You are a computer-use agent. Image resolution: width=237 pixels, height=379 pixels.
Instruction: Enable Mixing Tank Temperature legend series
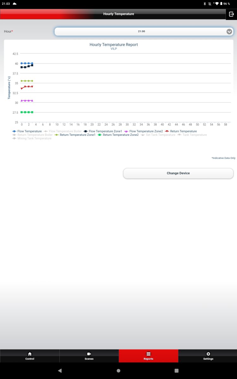click(x=32, y=138)
